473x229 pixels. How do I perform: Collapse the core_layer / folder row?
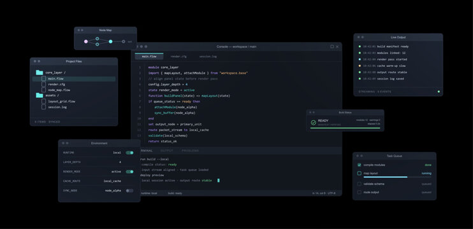click(x=74, y=73)
